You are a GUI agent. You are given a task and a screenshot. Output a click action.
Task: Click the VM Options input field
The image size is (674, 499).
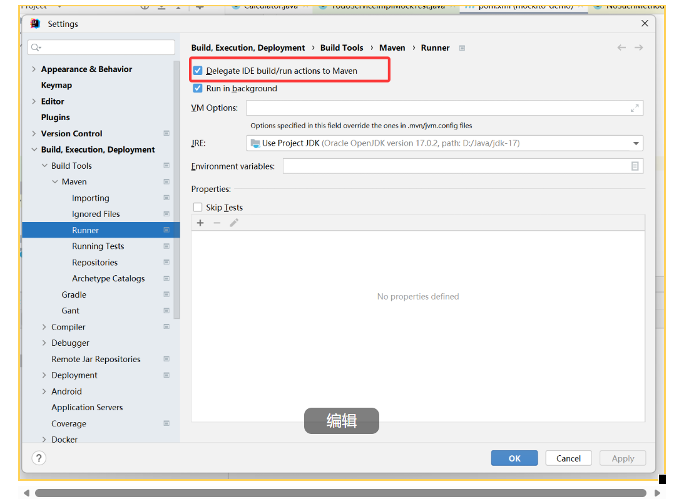click(444, 108)
